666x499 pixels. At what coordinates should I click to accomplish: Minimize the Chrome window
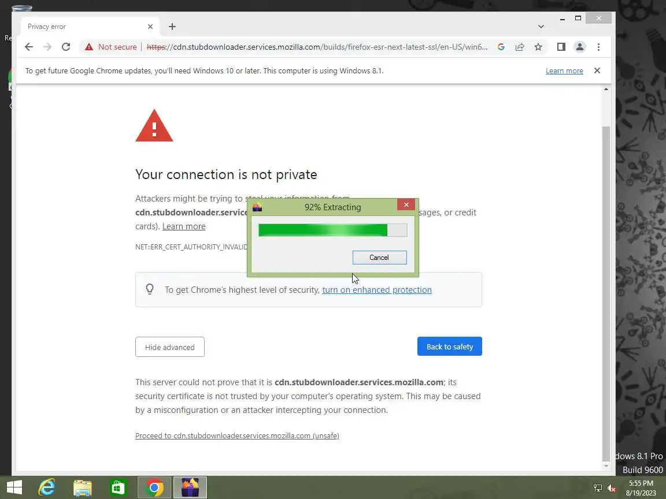[x=563, y=18]
